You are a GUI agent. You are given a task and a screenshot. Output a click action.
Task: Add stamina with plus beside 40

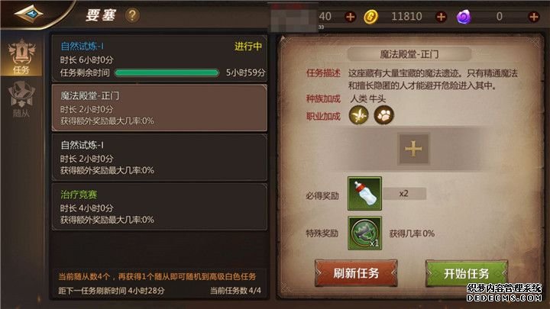point(350,17)
